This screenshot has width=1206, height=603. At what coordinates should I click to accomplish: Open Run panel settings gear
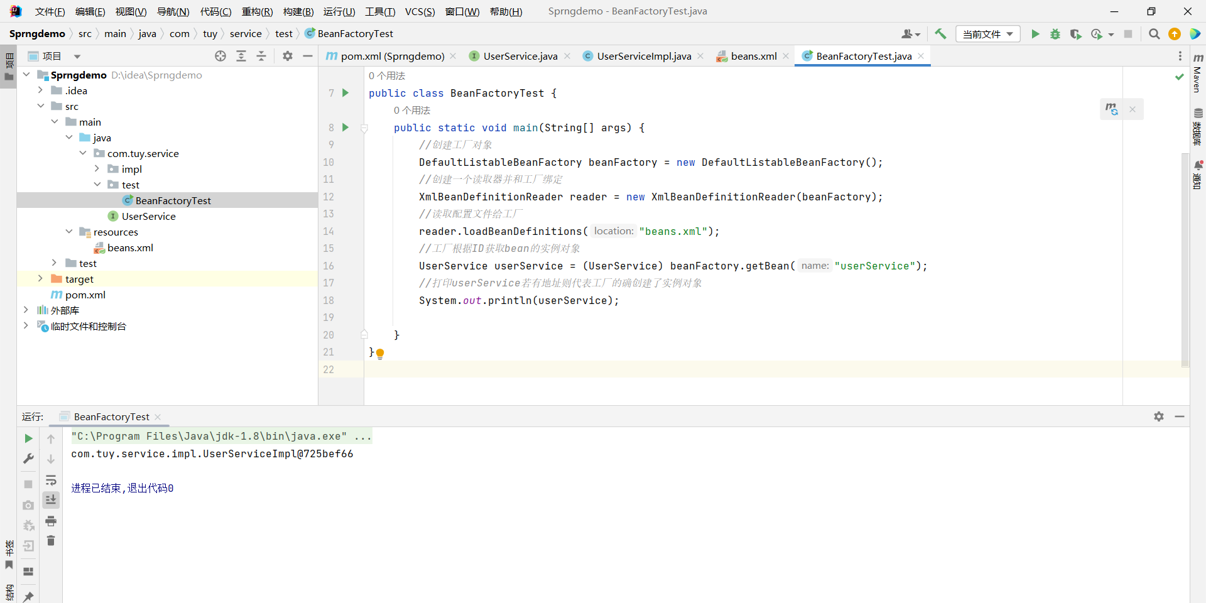coord(1159,416)
